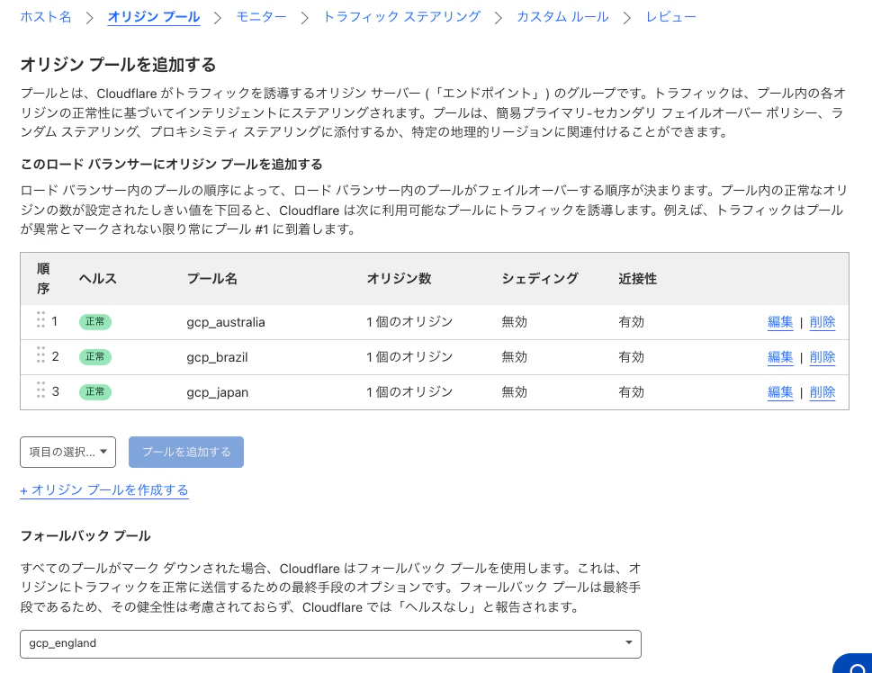
Task: Click the プール名 column header
Action: [x=211, y=279]
